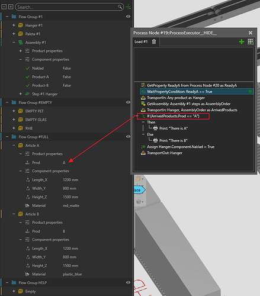This screenshot has width=260, height=296.
Task: Click Article B product icon
Action: (21, 214)
